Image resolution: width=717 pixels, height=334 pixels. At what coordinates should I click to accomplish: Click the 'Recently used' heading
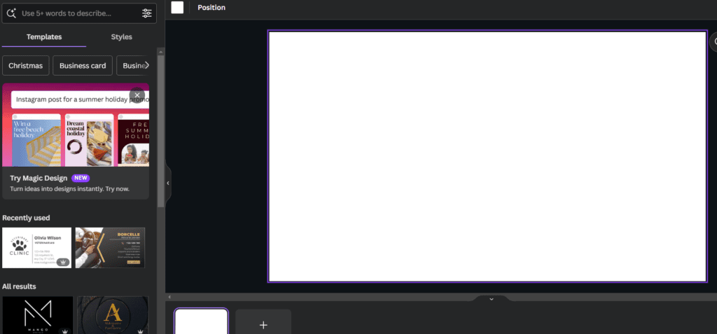26,218
